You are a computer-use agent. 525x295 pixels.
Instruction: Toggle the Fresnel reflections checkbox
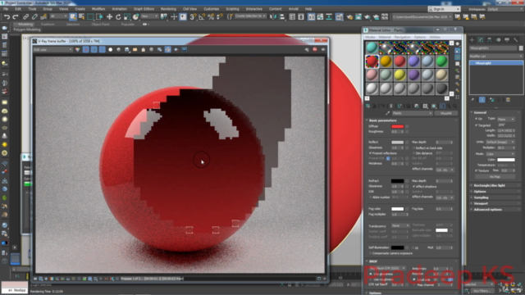(x=370, y=153)
